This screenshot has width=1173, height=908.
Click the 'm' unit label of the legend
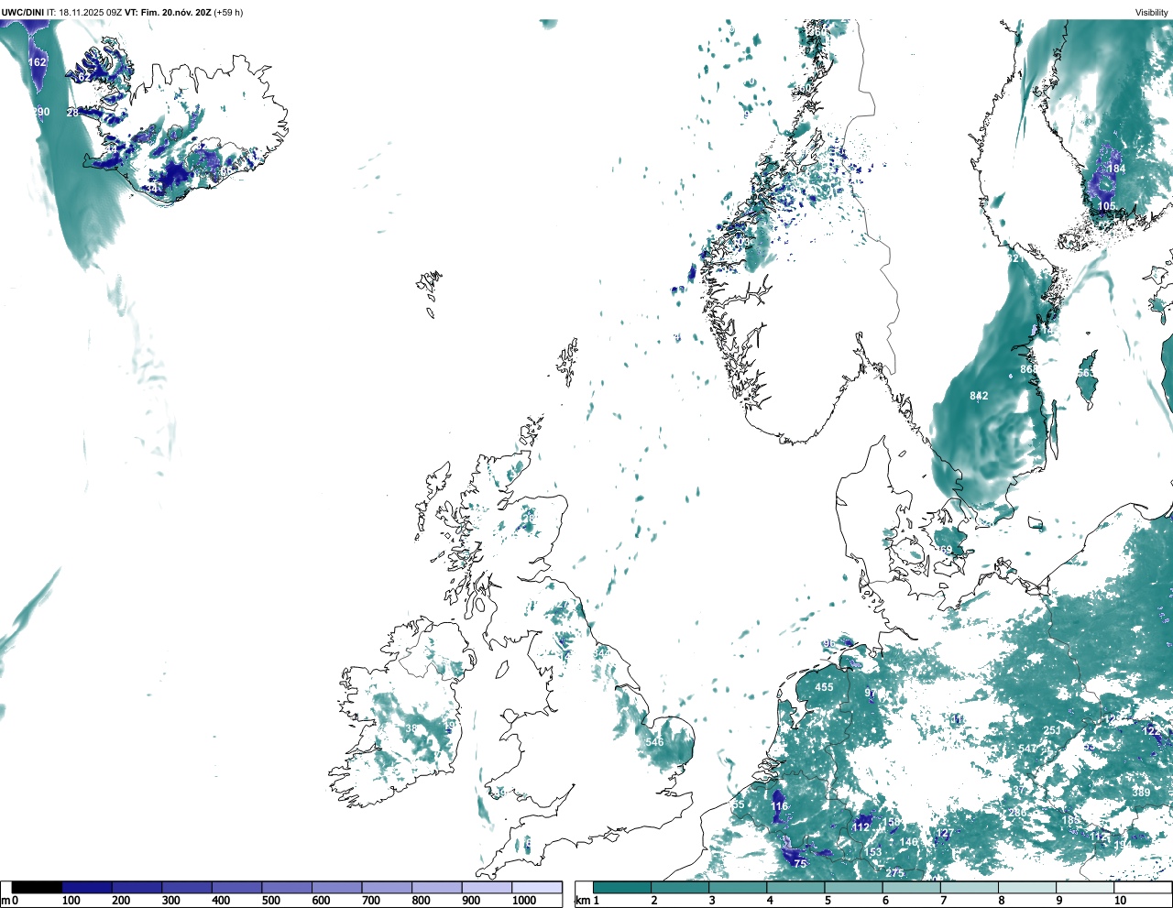point(5,901)
